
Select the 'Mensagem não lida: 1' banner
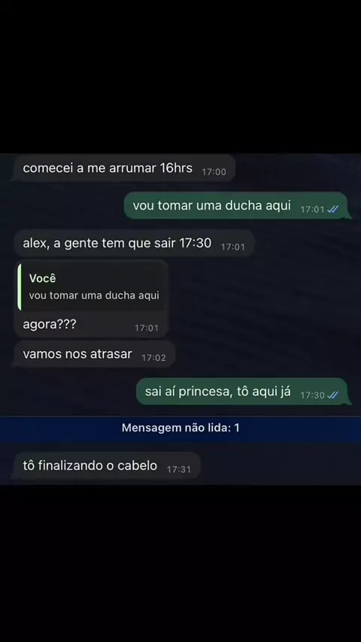click(x=180, y=429)
